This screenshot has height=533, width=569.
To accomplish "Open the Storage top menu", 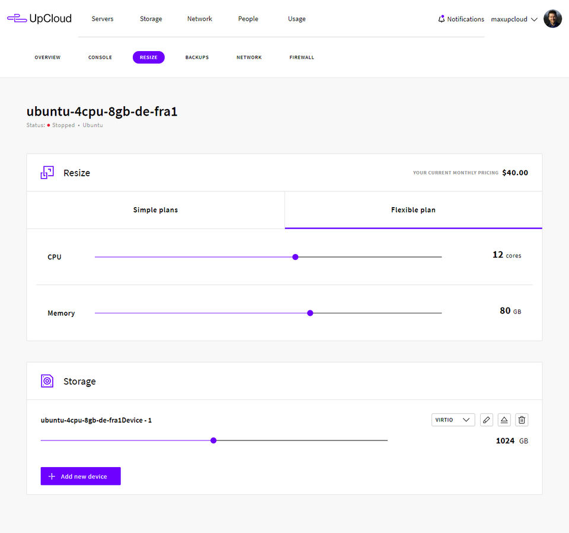I will click(x=151, y=18).
